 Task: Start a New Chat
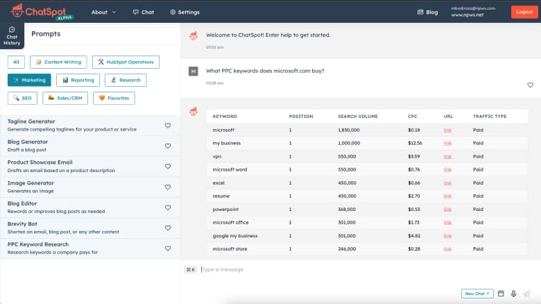point(477,294)
